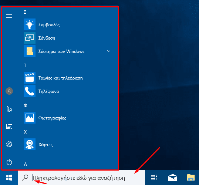This screenshot has width=199, height=185.
Task: Focus the Πληκτρολογήστε εδώ για αναζήτηση search box
Action: pos(81,178)
